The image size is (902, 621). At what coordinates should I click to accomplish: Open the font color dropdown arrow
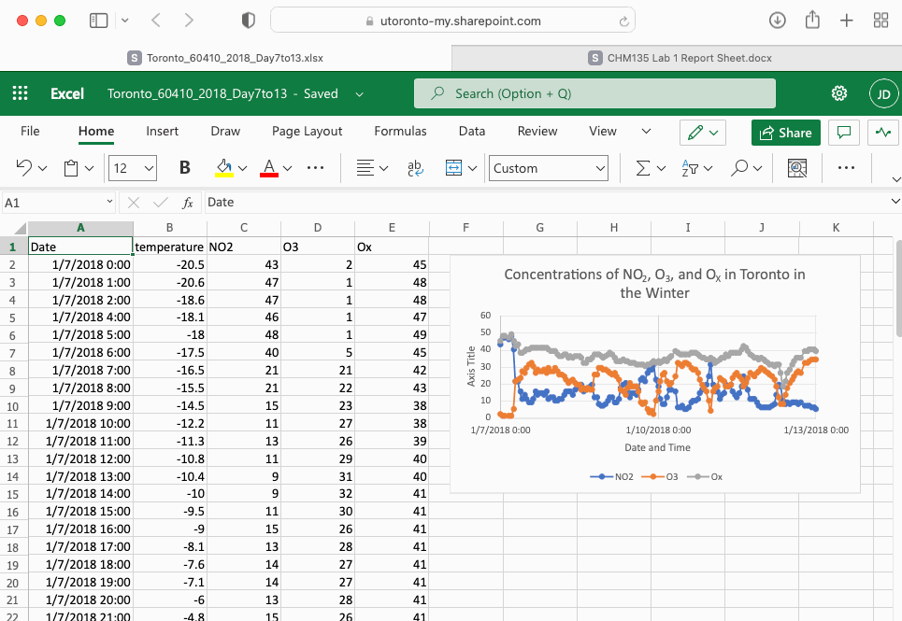pos(288,169)
